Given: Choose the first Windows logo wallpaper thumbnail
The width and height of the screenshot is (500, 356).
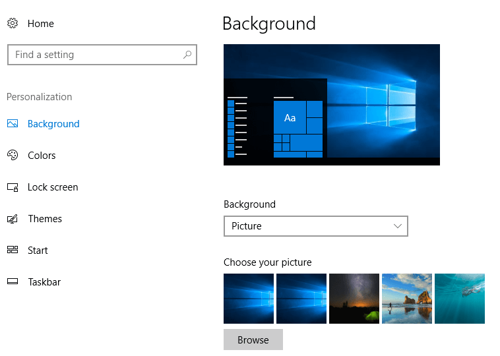Looking at the screenshot, I should tap(249, 299).
